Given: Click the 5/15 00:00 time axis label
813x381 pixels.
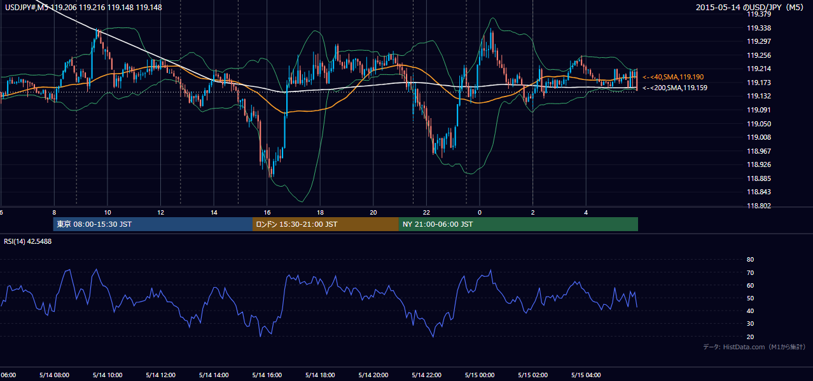Looking at the screenshot, I should 480,375.
